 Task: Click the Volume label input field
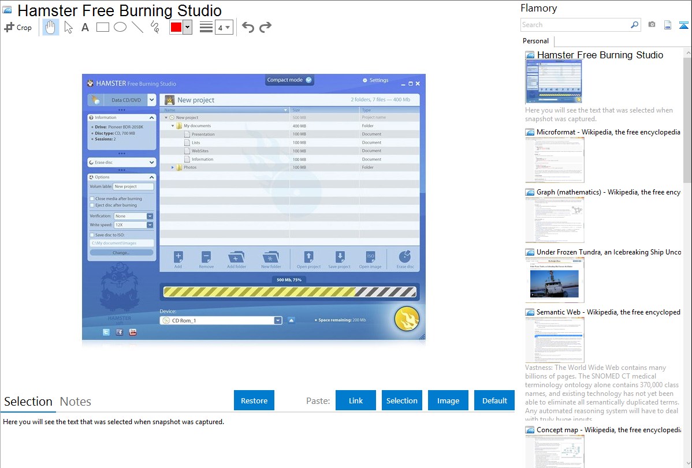pos(133,186)
